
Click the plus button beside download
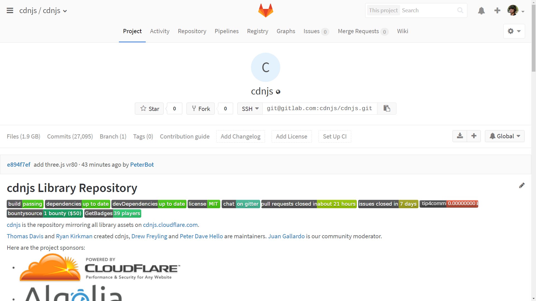tap(474, 136)
